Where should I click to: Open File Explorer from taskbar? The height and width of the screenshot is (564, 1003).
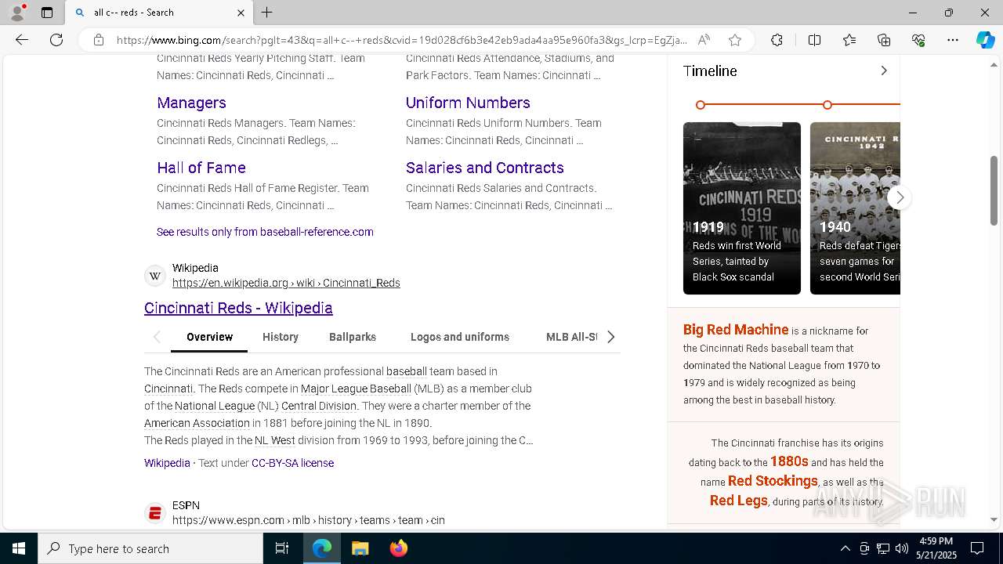(x=360, y=548)
